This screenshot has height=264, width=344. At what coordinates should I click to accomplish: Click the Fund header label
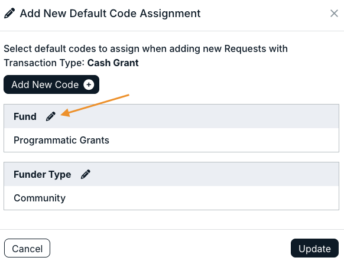point(25,116)
